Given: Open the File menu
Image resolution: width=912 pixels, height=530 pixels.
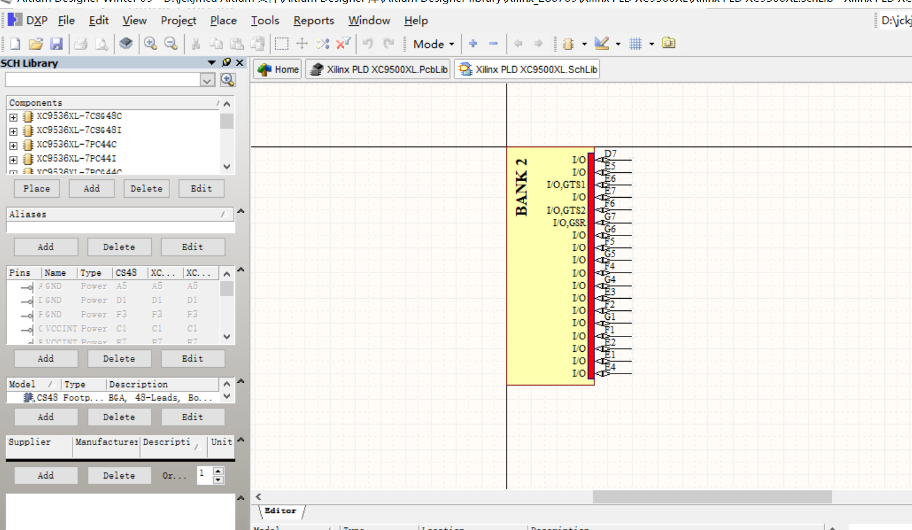Looking at the screenshot, I should pos(66,21).
